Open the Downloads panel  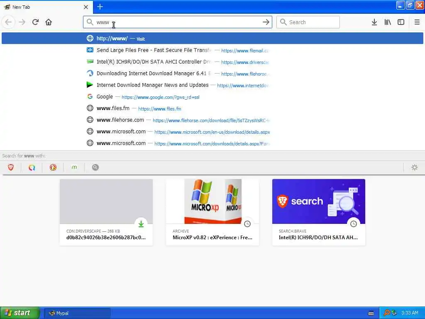coord(374,22)
